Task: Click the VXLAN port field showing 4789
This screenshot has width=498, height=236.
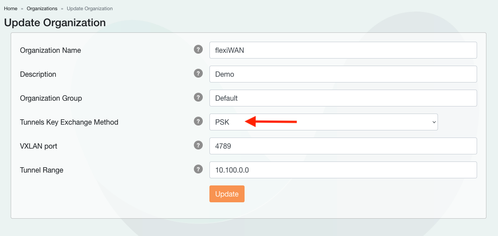Action: pyautogui.click(x=343, y=146)
